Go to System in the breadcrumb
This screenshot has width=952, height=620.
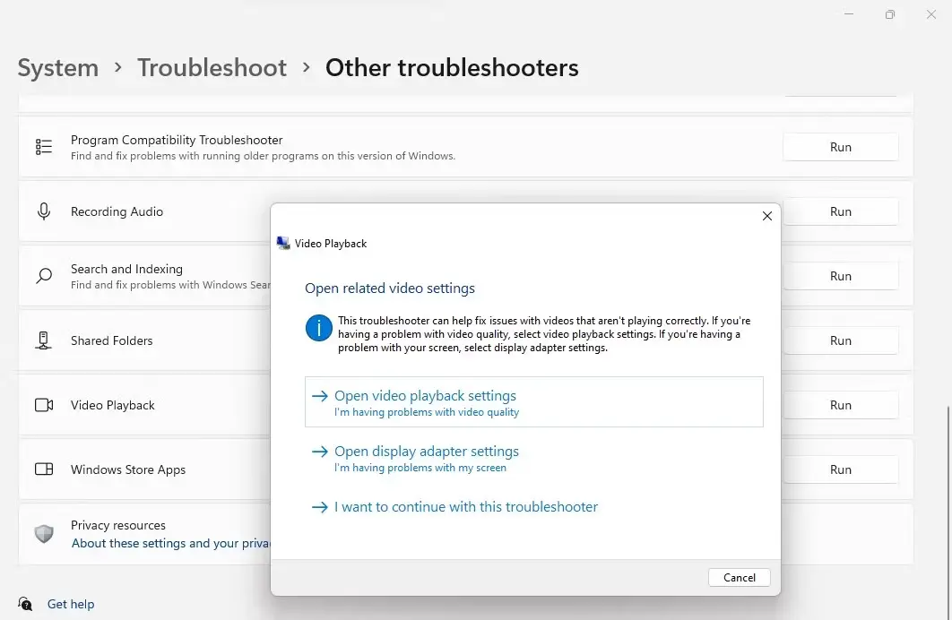(57, 67)
